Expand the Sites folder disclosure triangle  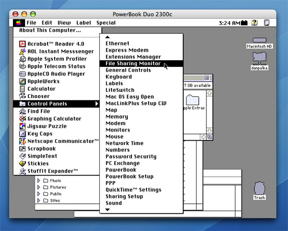39,201
